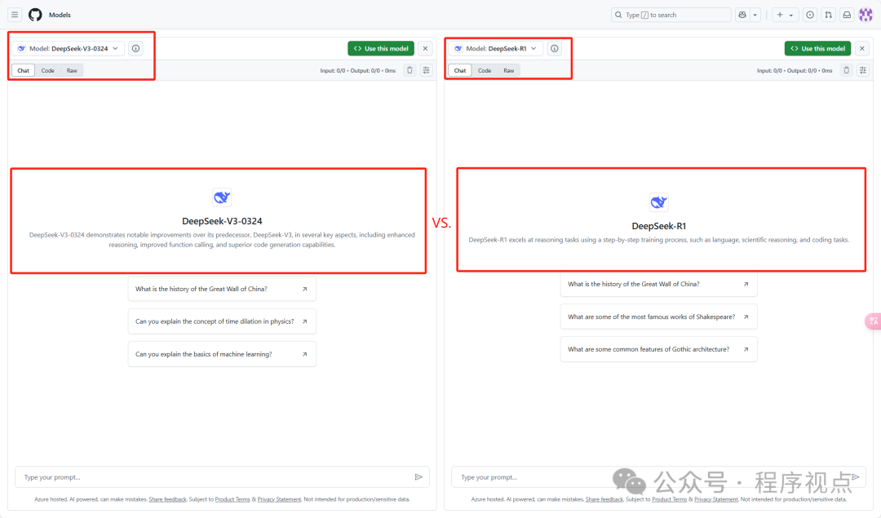This screenshot has width=881, height=518.
Task: Show info for DeepSeek-R1 model
Action: pyautogui.click(x=555, y=48)
